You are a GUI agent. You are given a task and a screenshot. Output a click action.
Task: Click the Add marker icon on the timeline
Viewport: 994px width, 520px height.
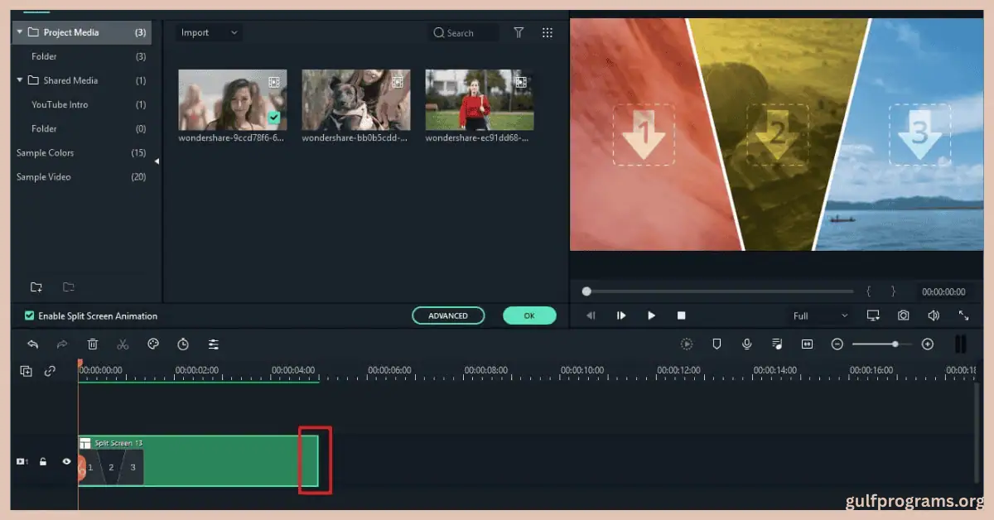(717, 344)
